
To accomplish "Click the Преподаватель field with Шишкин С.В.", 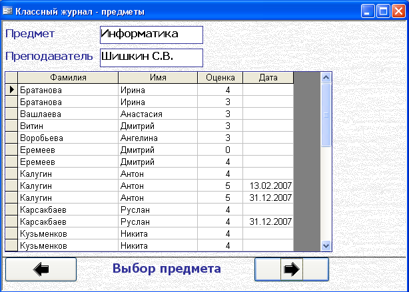I will coord(151,58).
